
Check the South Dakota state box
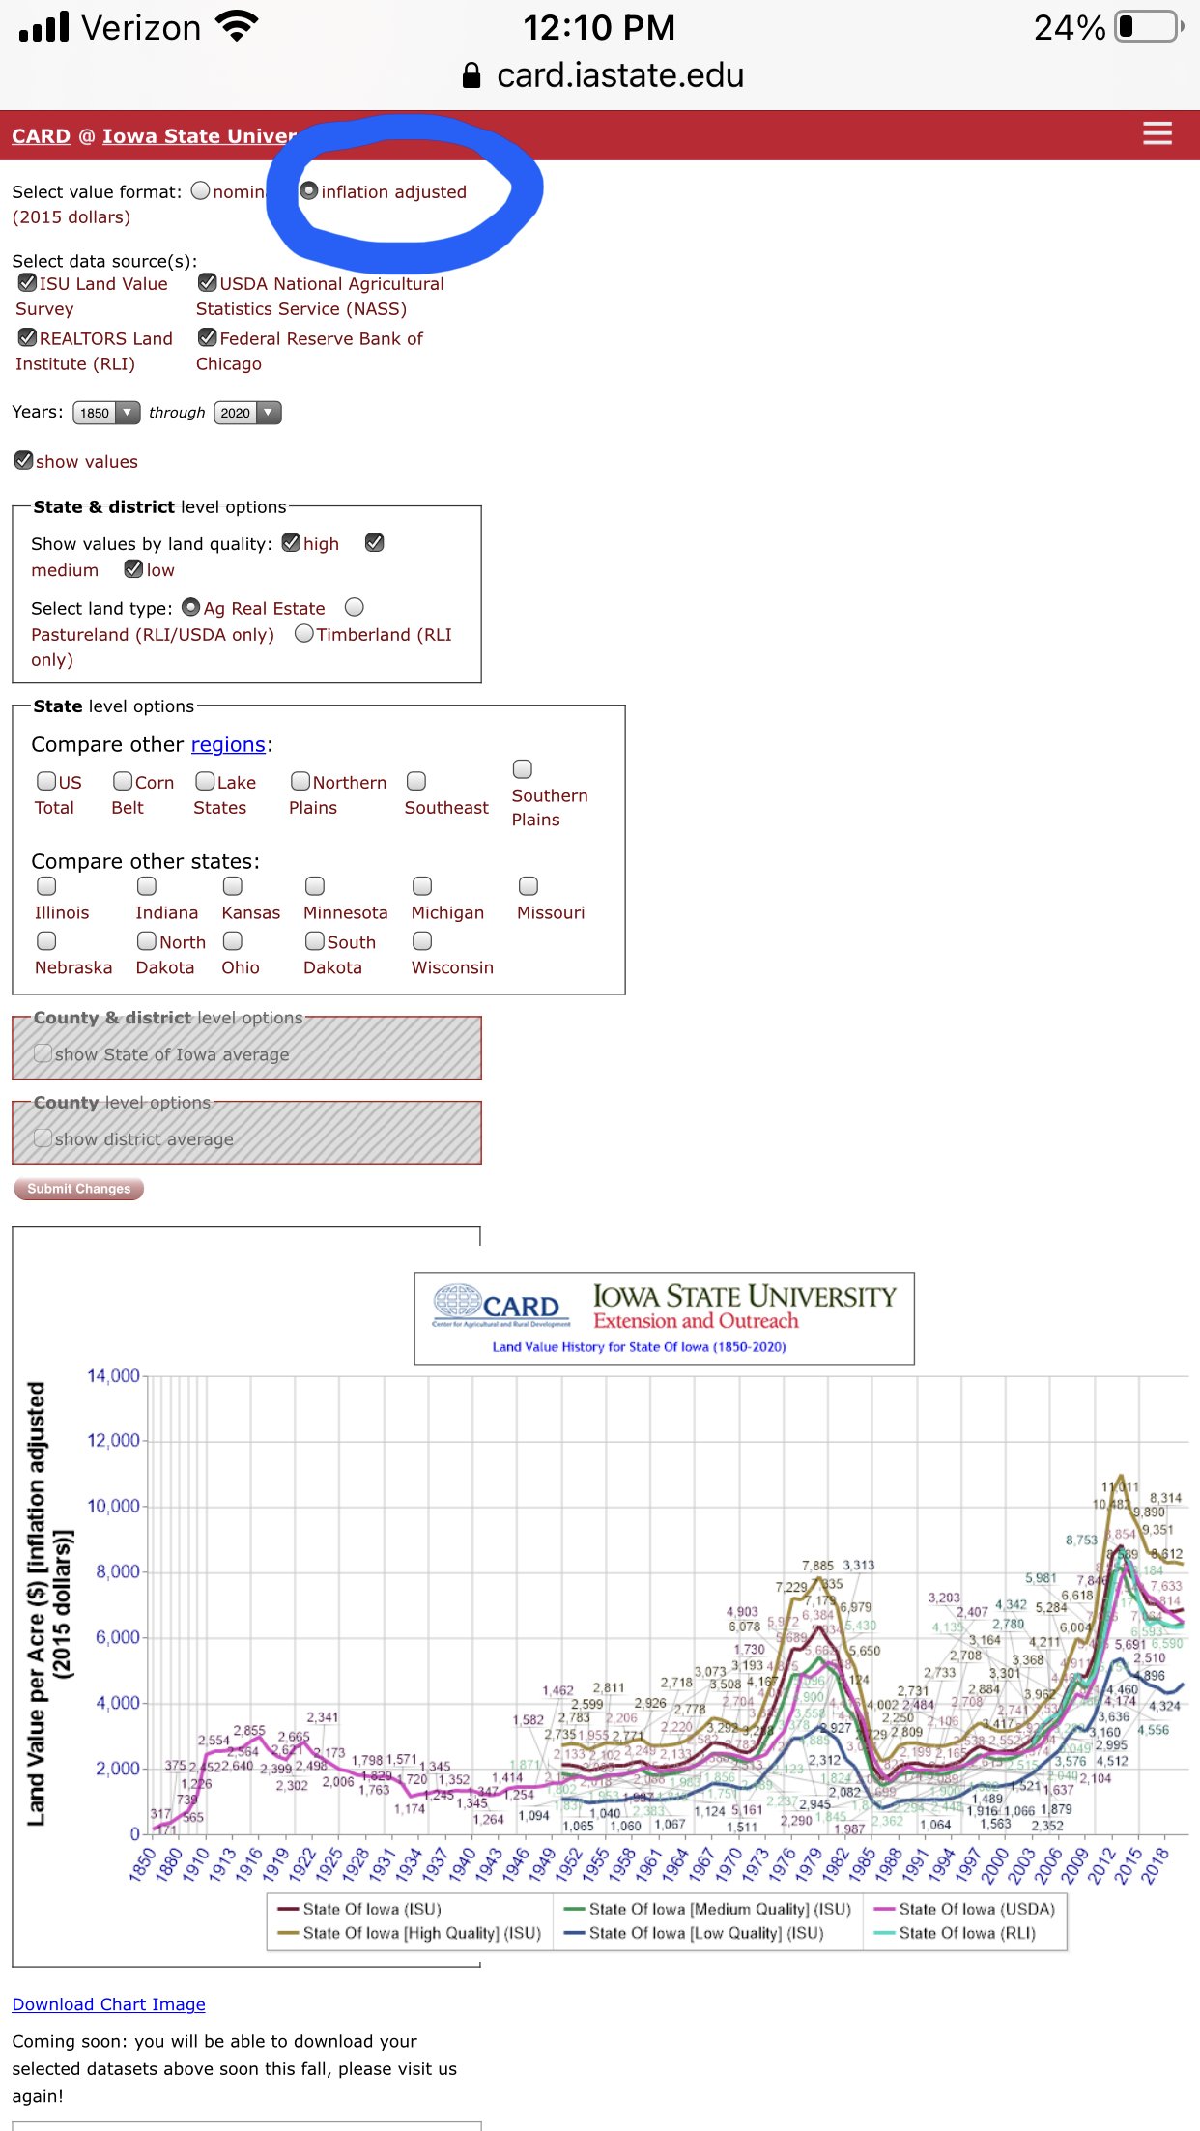pos(315,940)
